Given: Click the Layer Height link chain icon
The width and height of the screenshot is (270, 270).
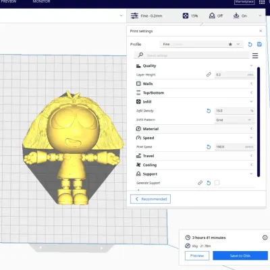Looking at the screenshot, I should click(x=209, y=75).
